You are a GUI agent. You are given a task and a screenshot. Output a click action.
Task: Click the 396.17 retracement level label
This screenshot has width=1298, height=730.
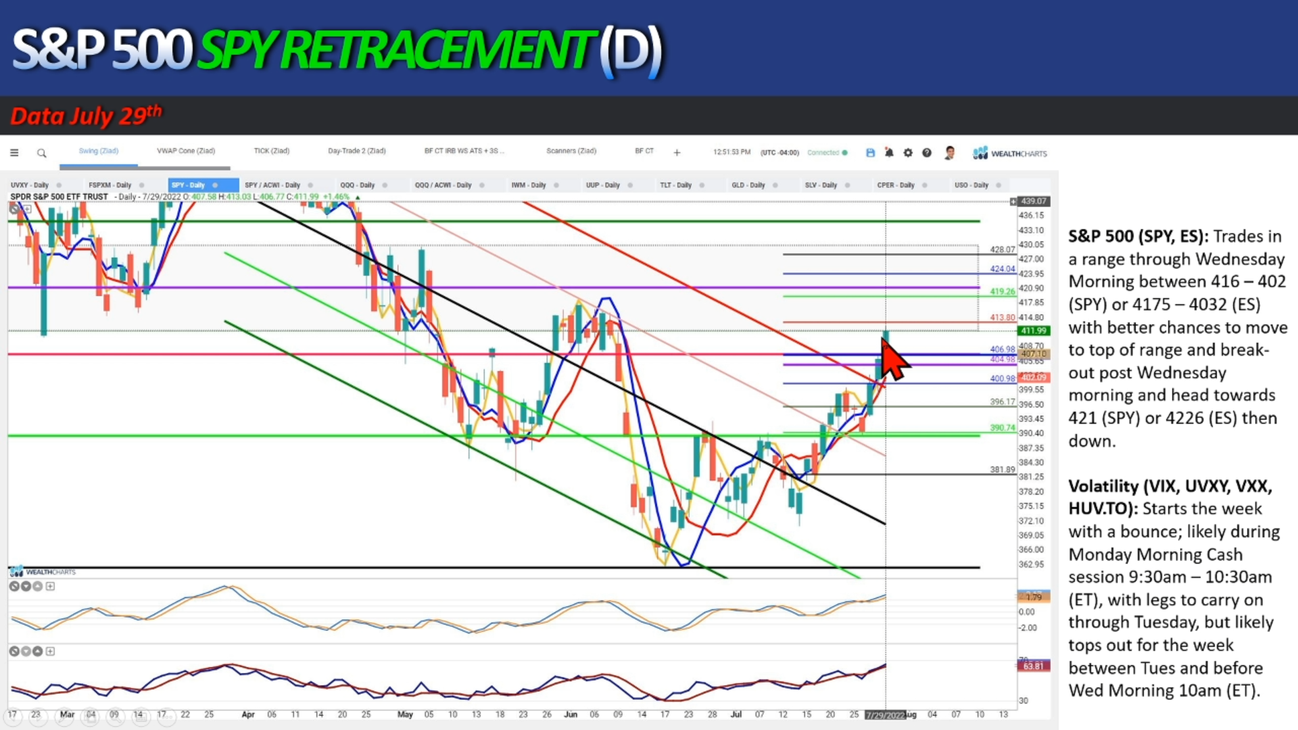click(x=1003, y=402)
